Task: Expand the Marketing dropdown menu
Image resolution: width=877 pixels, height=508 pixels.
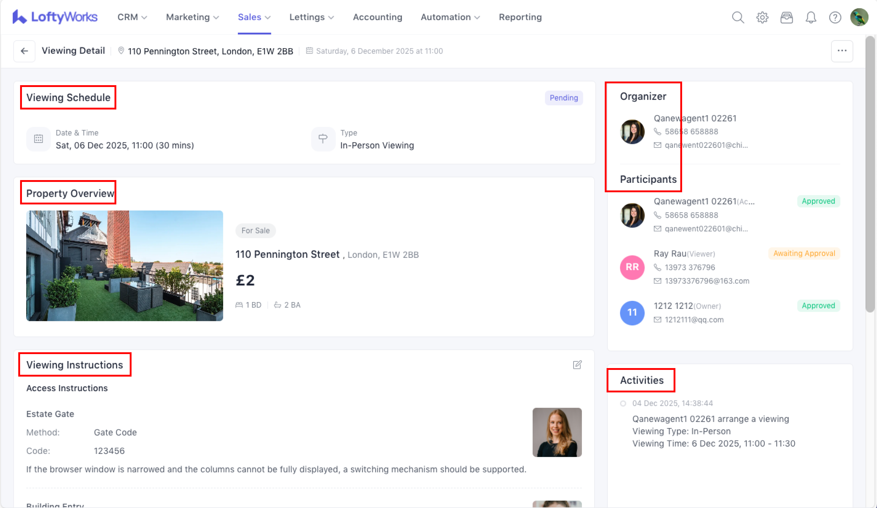Action: tap(192, 17)
